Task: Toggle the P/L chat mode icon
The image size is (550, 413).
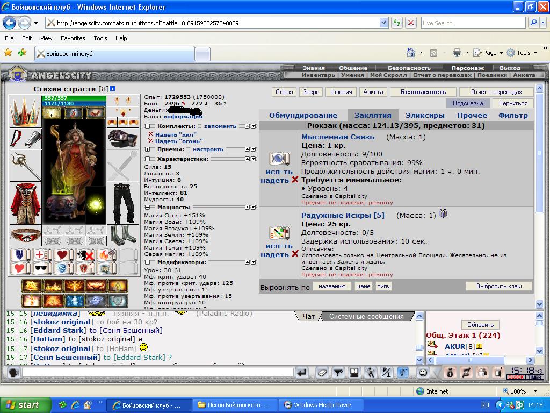Action: tap(387, 372)
